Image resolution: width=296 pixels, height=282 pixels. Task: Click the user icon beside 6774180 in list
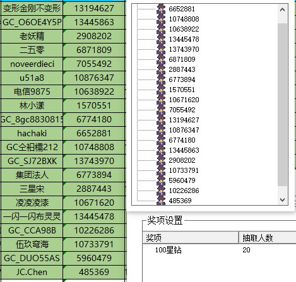[161, 140]
